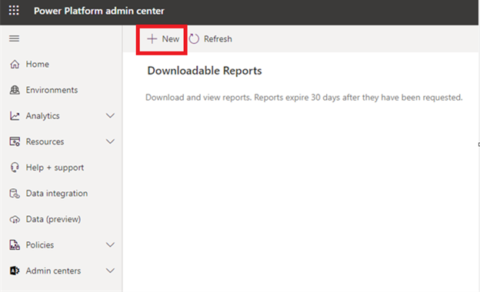Expand the Resources chevron
480x292 pixels.
point(110,141)
